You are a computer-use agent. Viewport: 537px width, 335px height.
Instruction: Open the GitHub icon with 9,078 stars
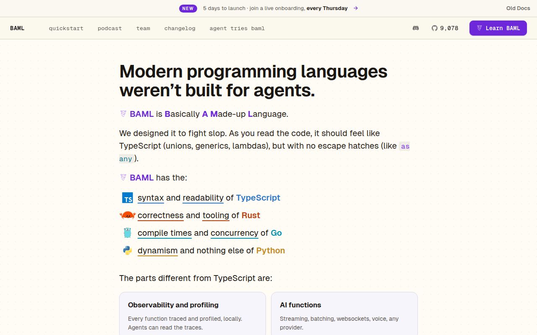point(445,28)
